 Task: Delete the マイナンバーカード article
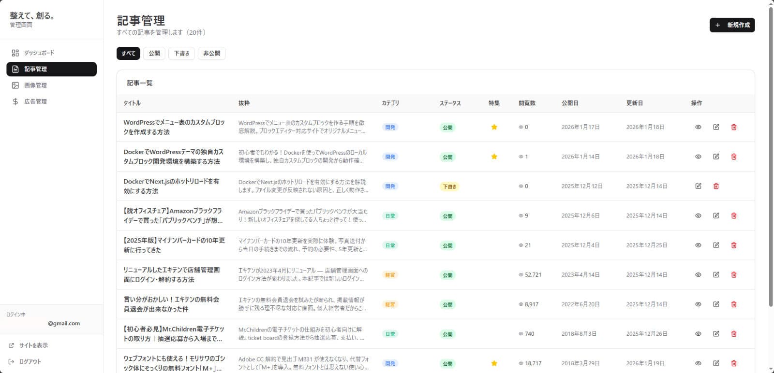pos(734,245)
